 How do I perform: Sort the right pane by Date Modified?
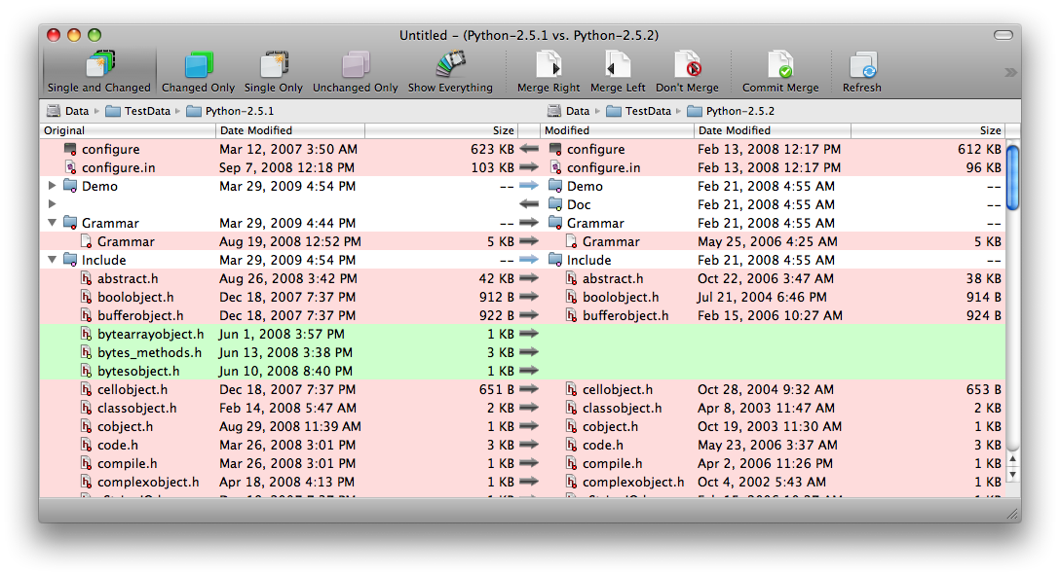772,130
